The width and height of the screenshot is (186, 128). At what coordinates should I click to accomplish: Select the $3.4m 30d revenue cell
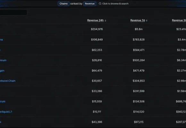(182, 40)
